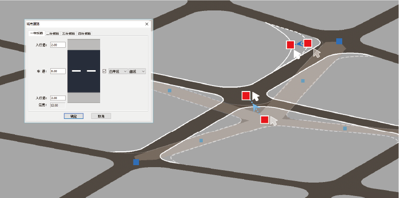The image size is (399, 198).
Task: Click the light blue handle on the lower left road preview
Action: click(201, 140)
